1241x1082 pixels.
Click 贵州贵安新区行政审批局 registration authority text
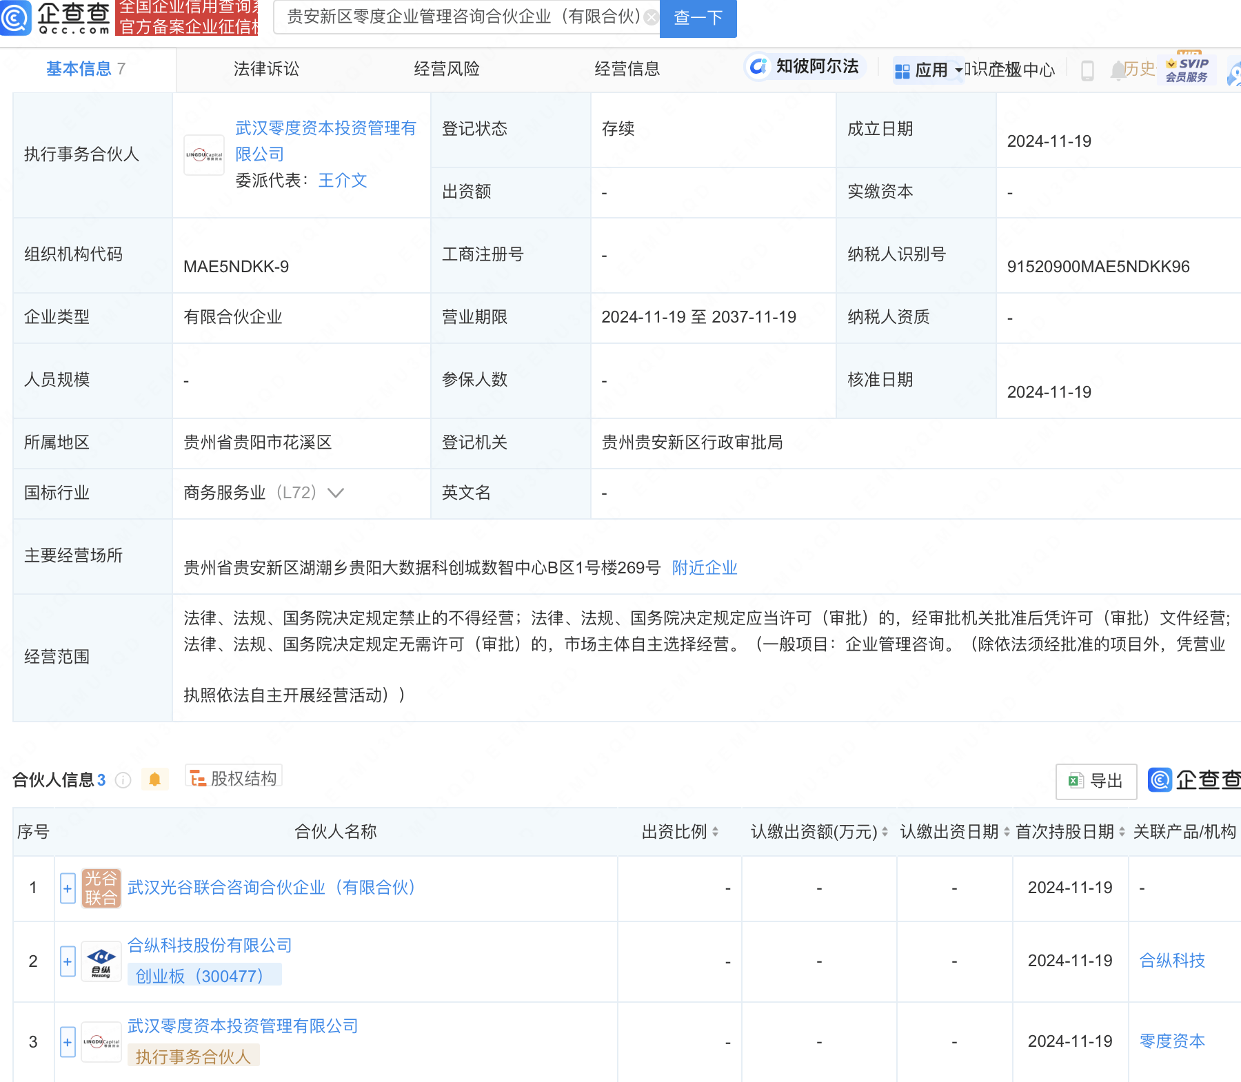pyautogui.click(x=692, y=442)
